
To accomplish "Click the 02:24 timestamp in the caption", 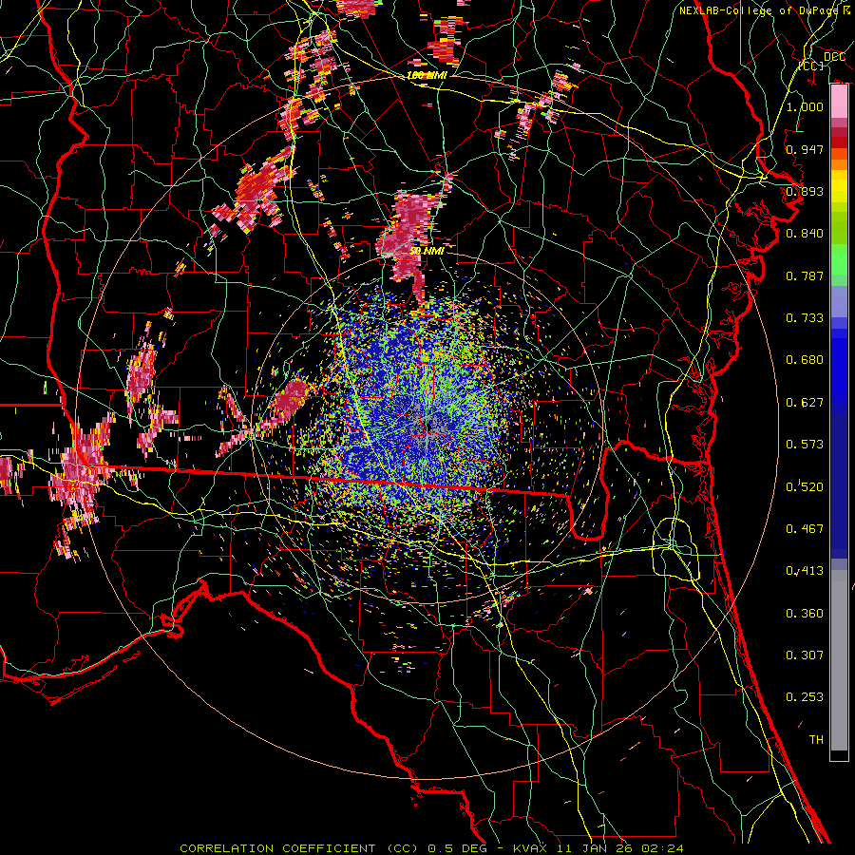I will point(662,848).
